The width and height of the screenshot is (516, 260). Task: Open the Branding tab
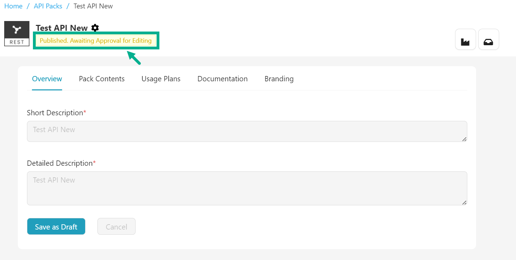[x=279, y=79]
